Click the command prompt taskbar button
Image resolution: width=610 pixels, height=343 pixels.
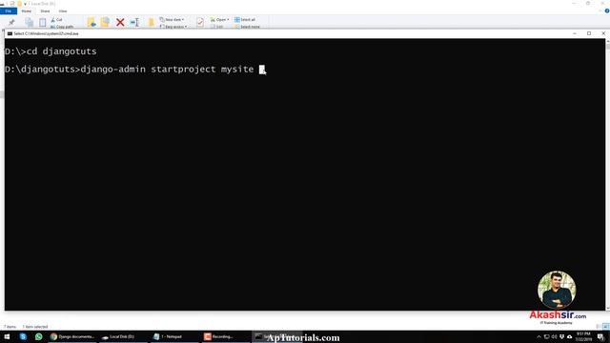pyautogui.click(x=277, y=336)
